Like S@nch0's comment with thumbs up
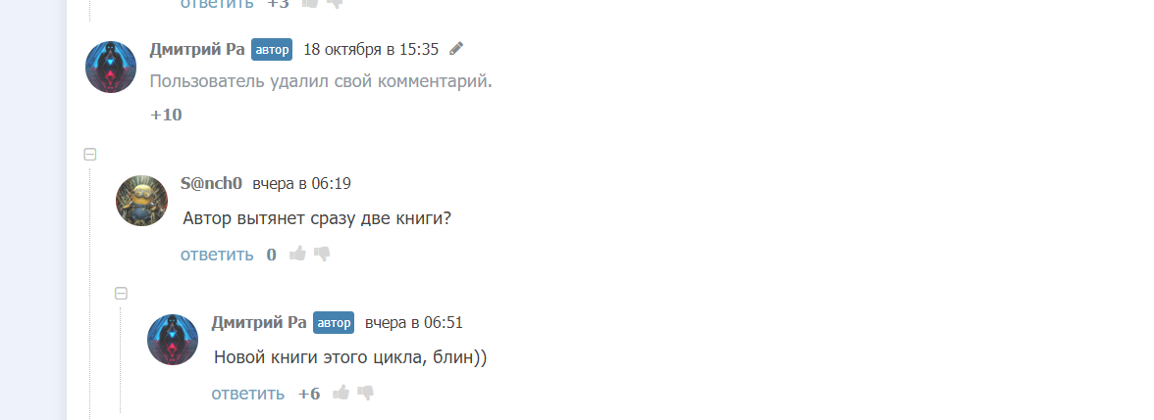The image size is (1154, 420). (x=297, y=255)
